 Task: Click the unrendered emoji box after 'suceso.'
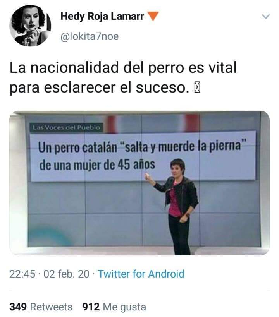[x=197, y=88]
